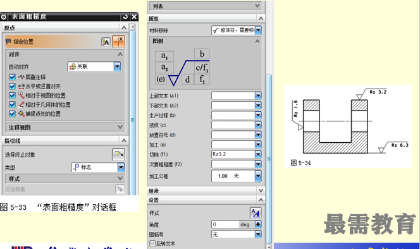Image resolution: width=420 pixels, height=249 pixels.
Task: Click the a1 cell in the legend diagram
Action: (164, 56)
